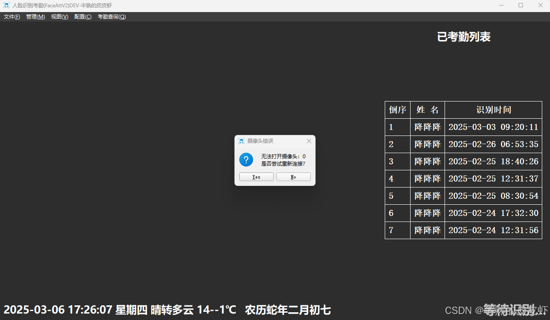The image size is (550, 320).
Task: Open the 考勤查询(Q) menu
Action: (x=111, y=17)
